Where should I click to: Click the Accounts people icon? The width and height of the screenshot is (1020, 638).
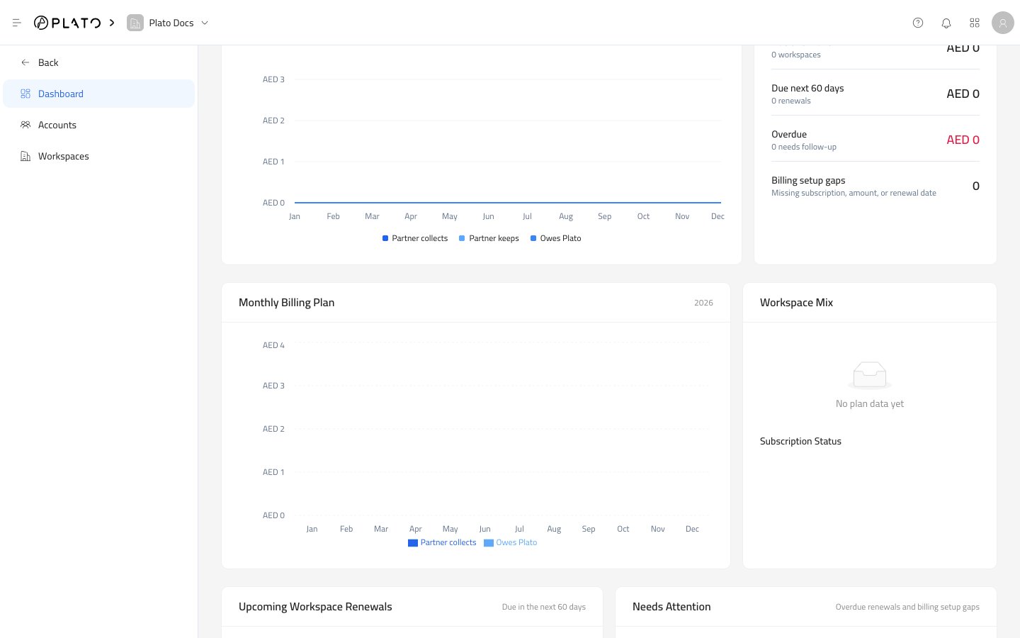[25, 125]
